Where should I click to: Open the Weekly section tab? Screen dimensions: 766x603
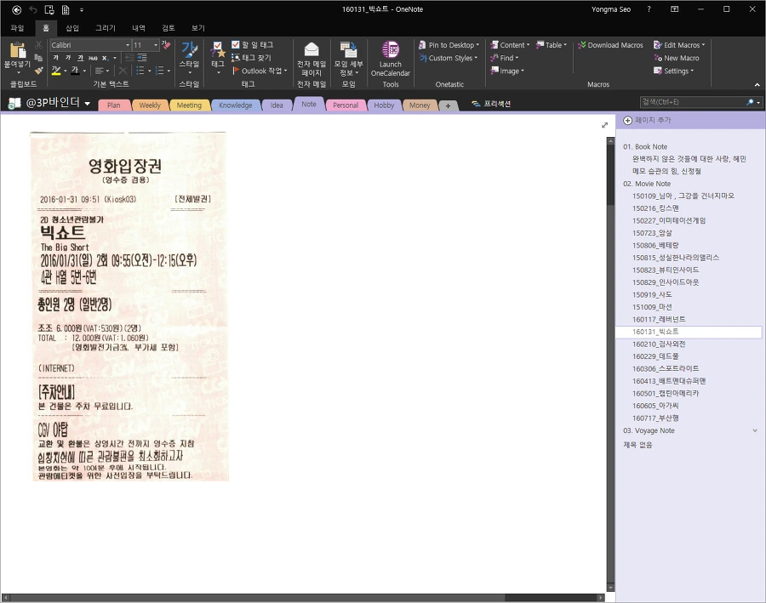pos(150,105)
